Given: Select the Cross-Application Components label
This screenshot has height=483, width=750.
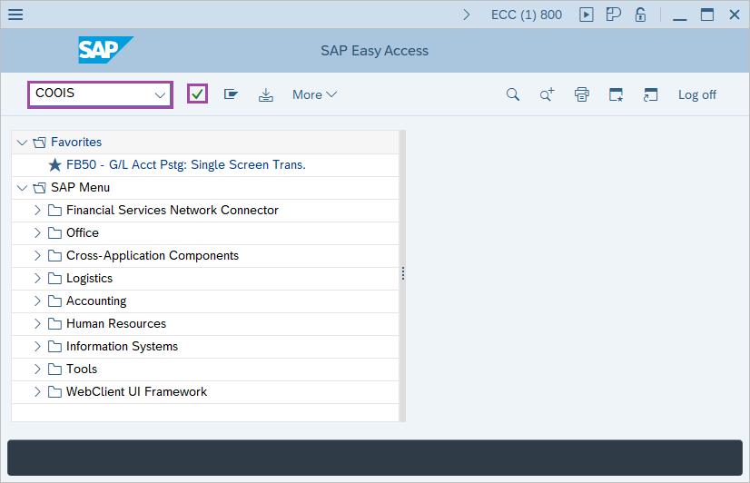Looking at the screenshot, I should click(x=153, y=255).
